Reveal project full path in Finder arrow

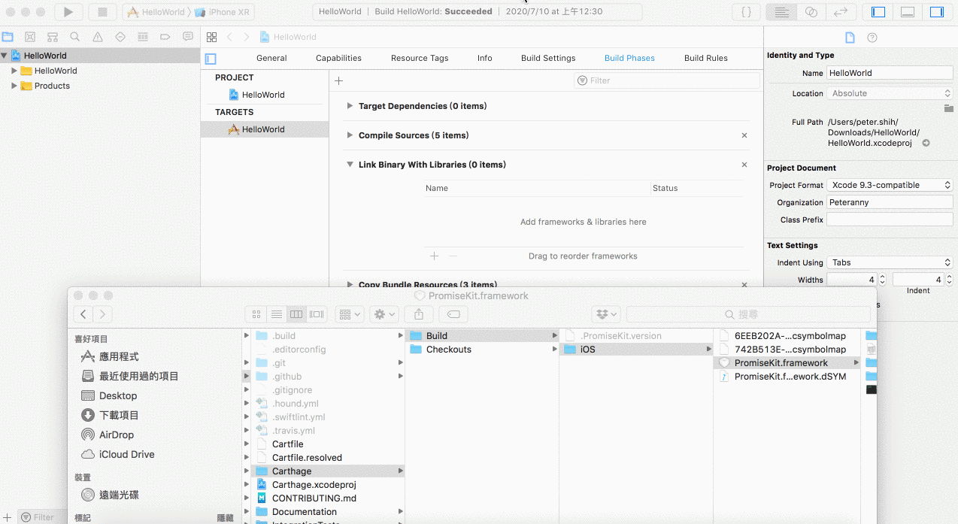click(926, 143)
